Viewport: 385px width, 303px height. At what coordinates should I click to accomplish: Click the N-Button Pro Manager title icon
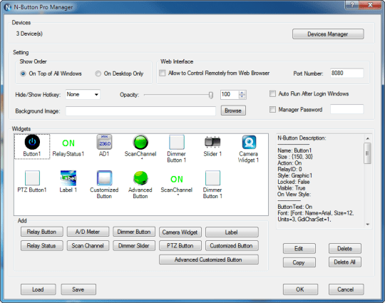pyautogui.click(x=8, y=7)
